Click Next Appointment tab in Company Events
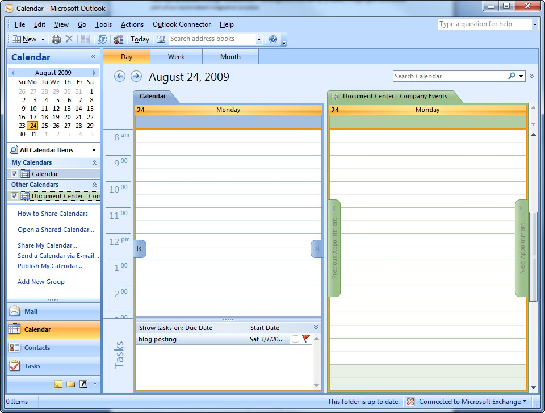This screenshot has width=545, height=413. tap(521, 248)
